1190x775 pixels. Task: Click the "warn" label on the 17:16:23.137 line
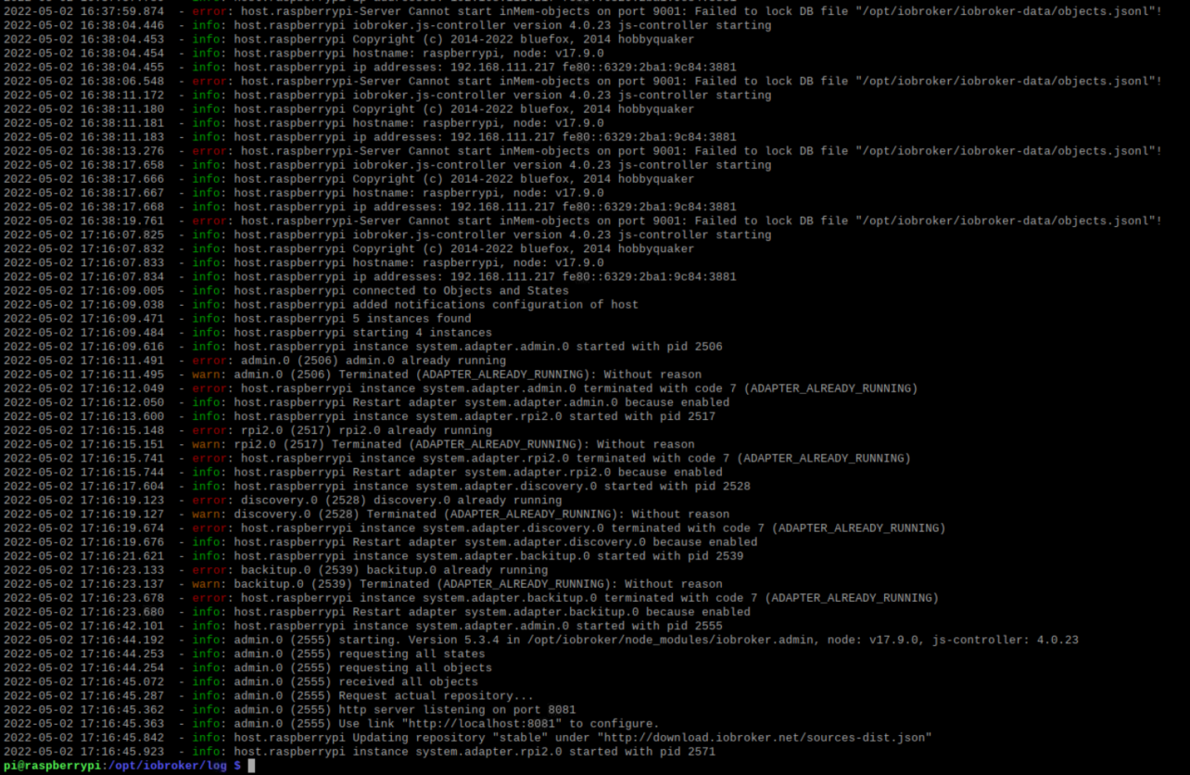(x=206, y=584)
